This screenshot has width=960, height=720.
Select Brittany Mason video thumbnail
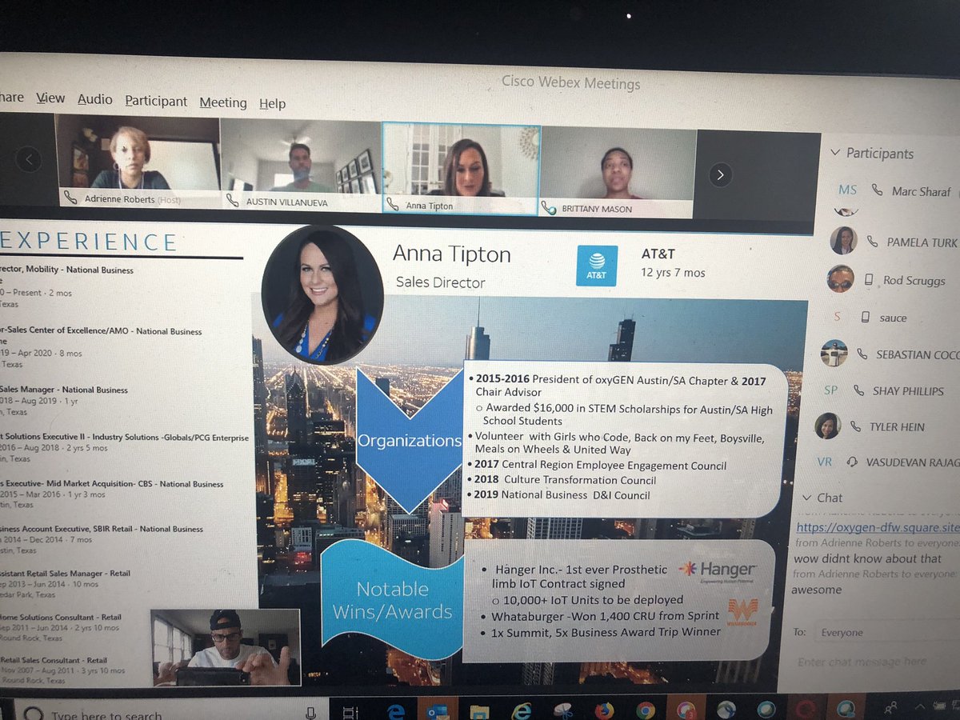pos(617,173)
